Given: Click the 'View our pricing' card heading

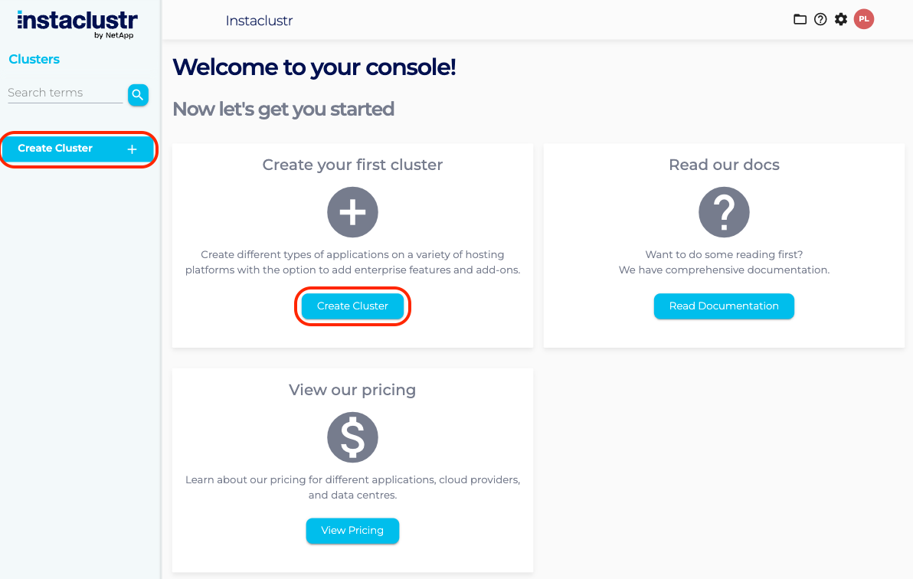Looking at the screenshot, I should 352,390.
